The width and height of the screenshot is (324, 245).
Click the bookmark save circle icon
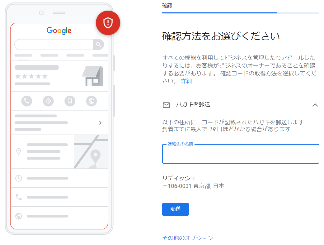click(70, 101)
